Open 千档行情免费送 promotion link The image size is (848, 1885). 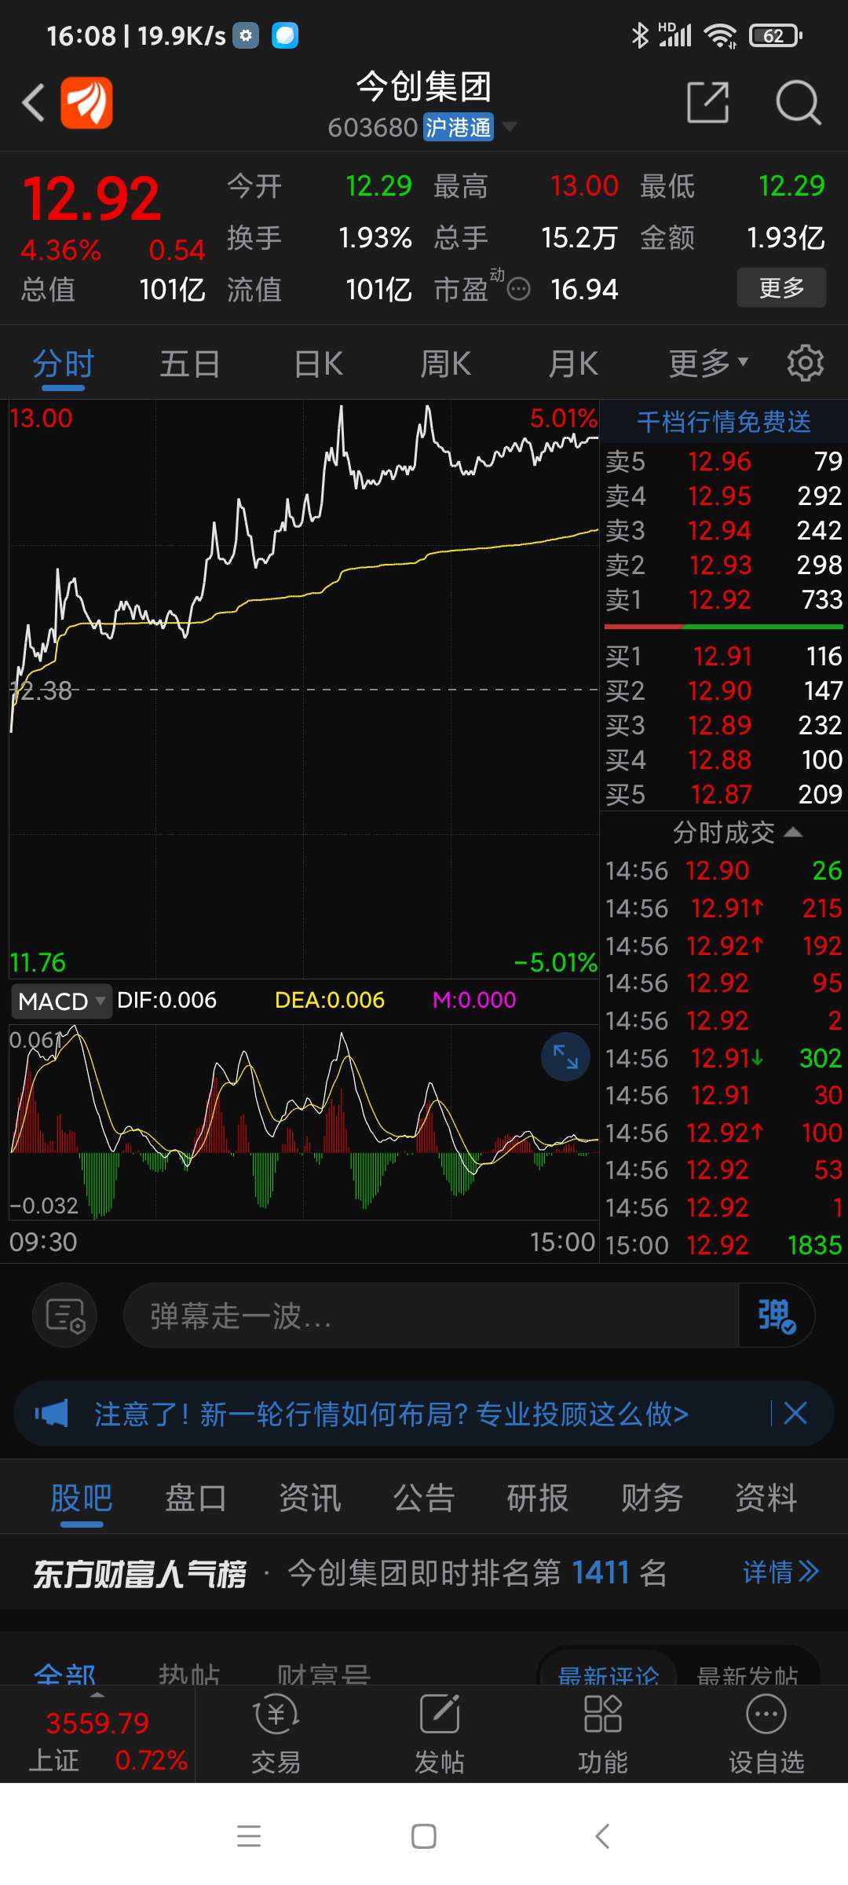(724, 422)
